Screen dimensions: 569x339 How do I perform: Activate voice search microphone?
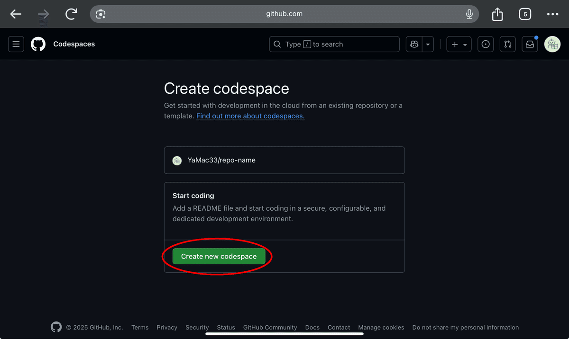[x=469, y=14]
